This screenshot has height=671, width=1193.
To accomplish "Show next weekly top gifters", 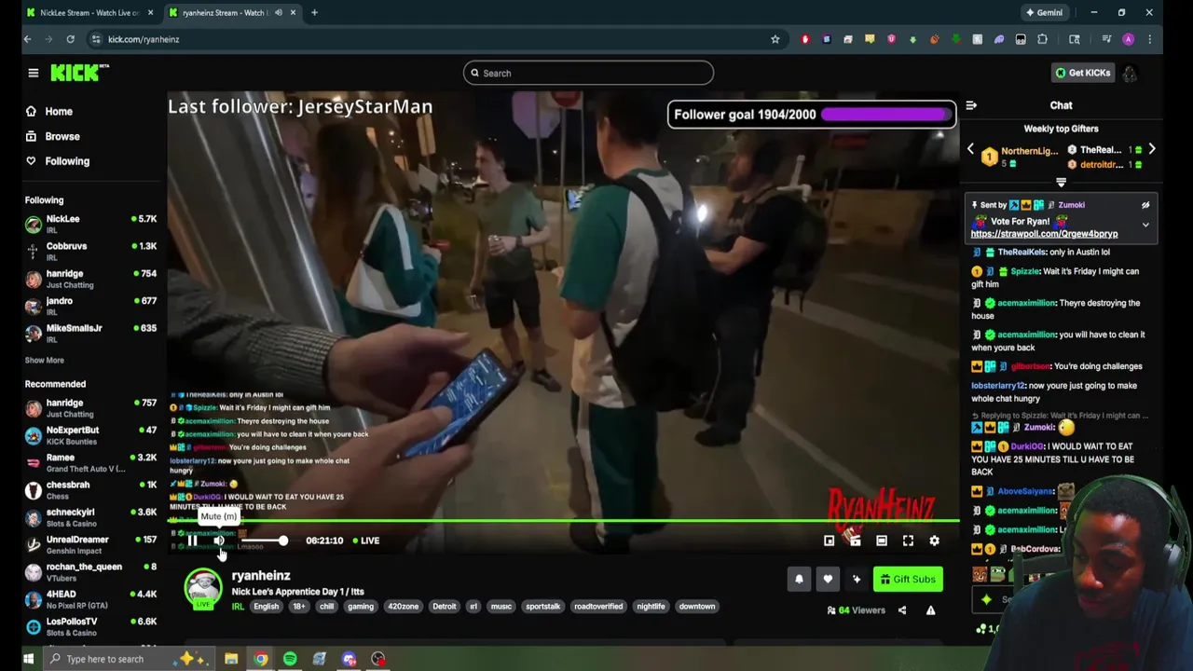I will pos(1152,149).
